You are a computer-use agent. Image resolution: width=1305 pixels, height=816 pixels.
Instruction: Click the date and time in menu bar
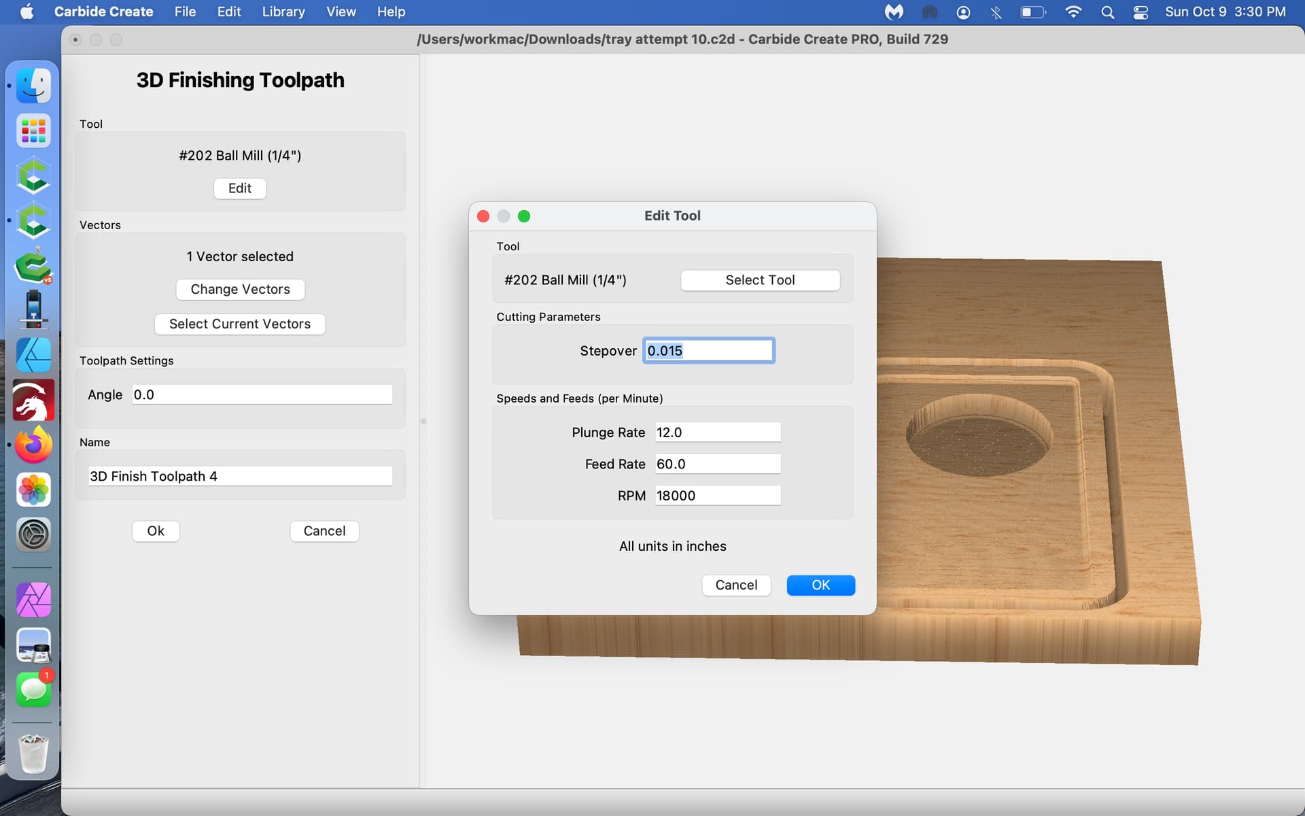pos(1225,12)
